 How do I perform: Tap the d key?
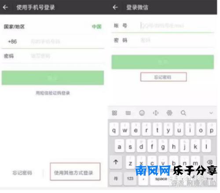141,146
